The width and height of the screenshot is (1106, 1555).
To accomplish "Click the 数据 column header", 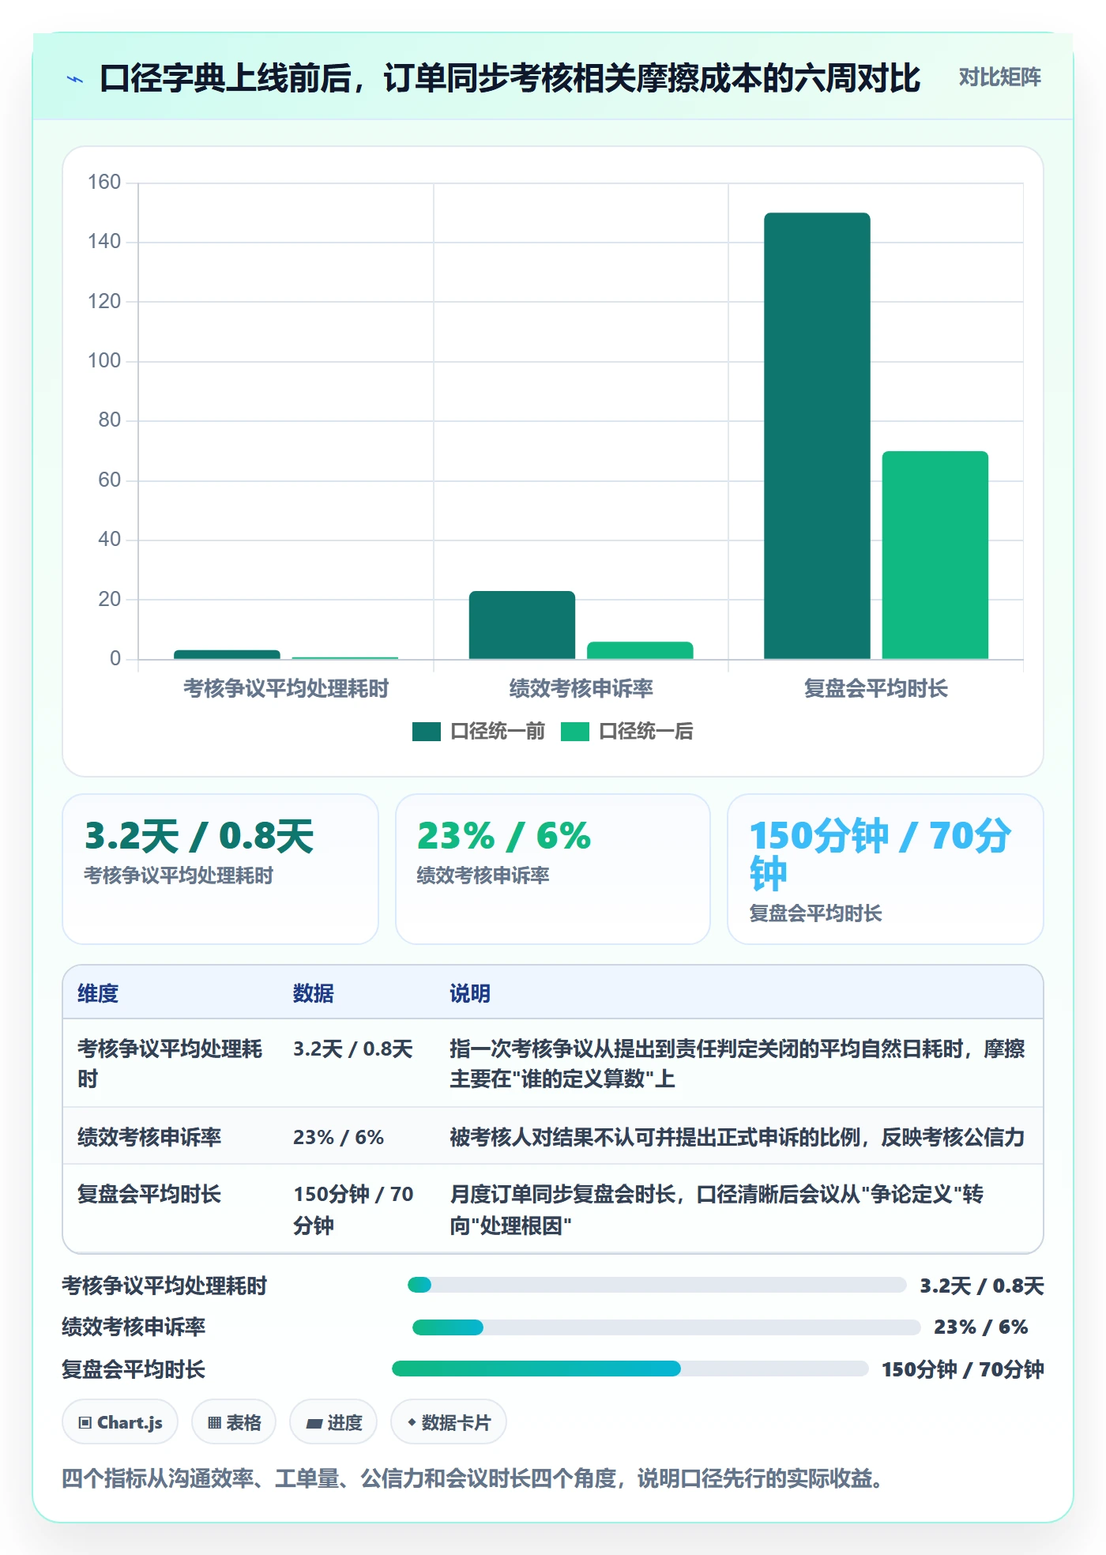I will 313,993.
